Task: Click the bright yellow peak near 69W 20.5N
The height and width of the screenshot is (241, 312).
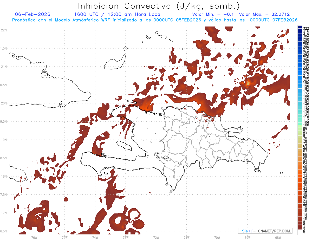Action: point(248,83)
